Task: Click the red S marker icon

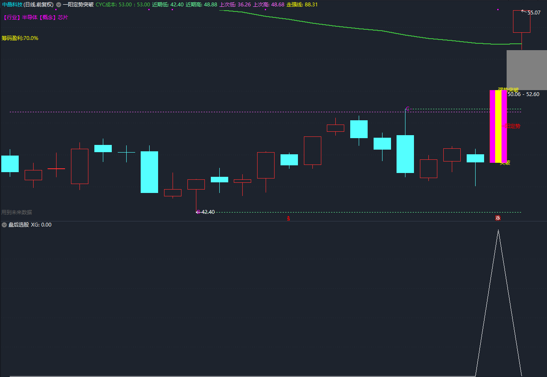Action: tap(288, 218)
